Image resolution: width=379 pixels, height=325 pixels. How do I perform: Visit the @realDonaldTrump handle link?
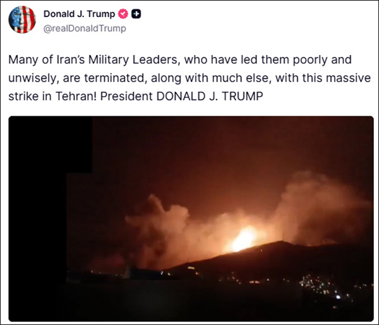click(85, 28)
